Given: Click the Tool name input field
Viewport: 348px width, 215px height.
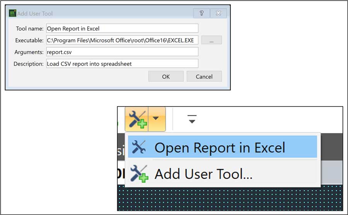Looking at the screenshot, I should coord(122,29).
